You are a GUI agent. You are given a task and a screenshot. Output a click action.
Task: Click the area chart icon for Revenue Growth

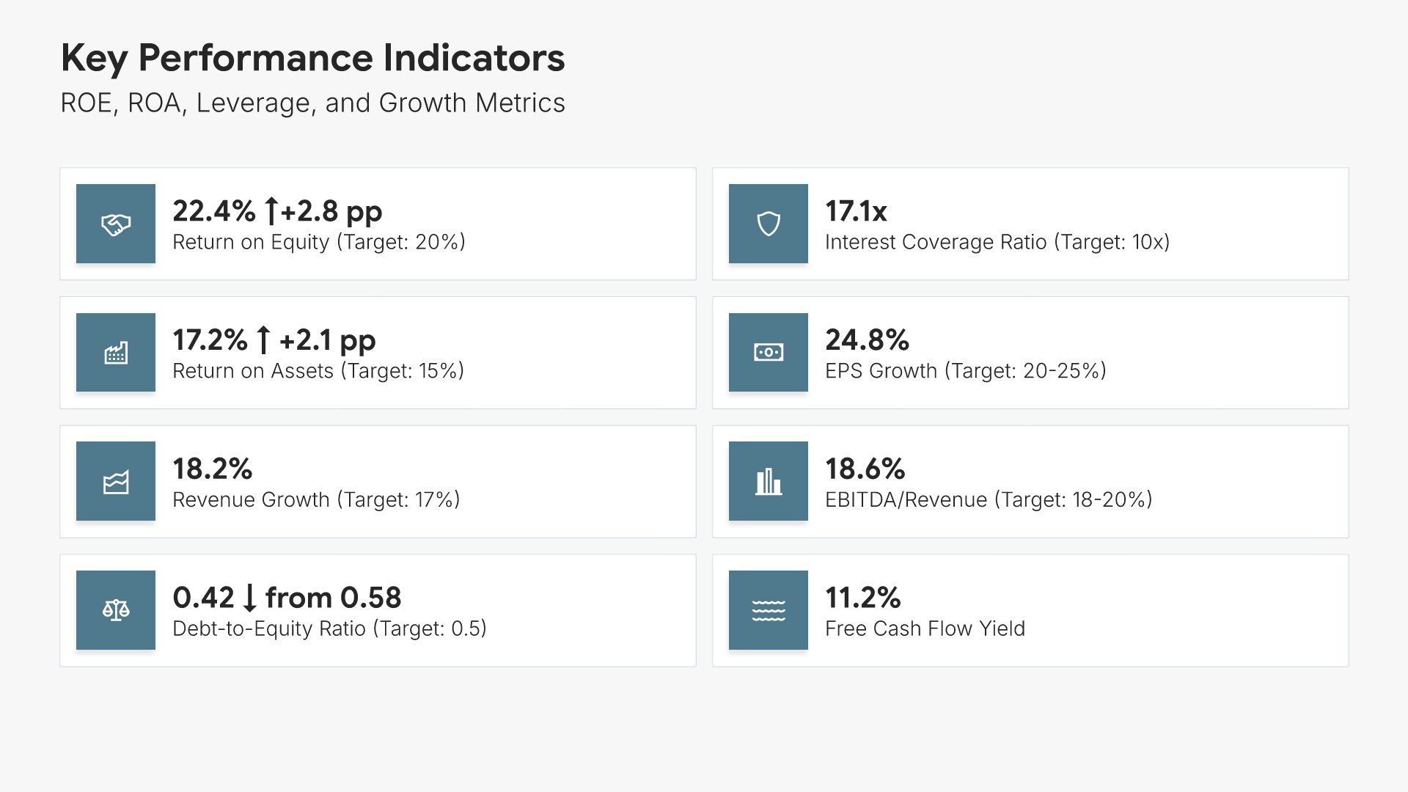click(x=116, y=482)
